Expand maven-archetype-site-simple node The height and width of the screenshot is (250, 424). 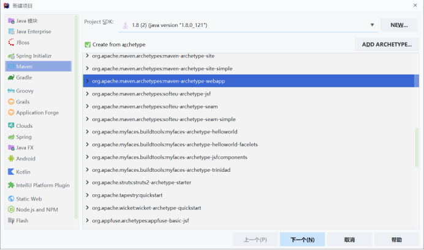tap(87, 68)
